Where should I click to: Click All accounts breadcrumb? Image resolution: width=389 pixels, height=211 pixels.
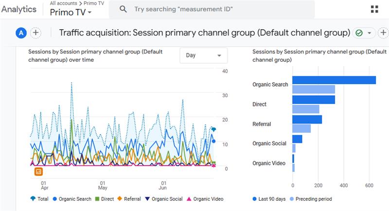[x=62, y=3]
